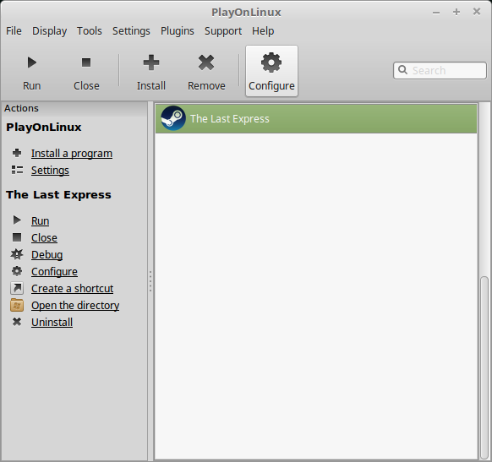Open the Support menu
This screenshot has width=492, height=462.
coord(223,31)
